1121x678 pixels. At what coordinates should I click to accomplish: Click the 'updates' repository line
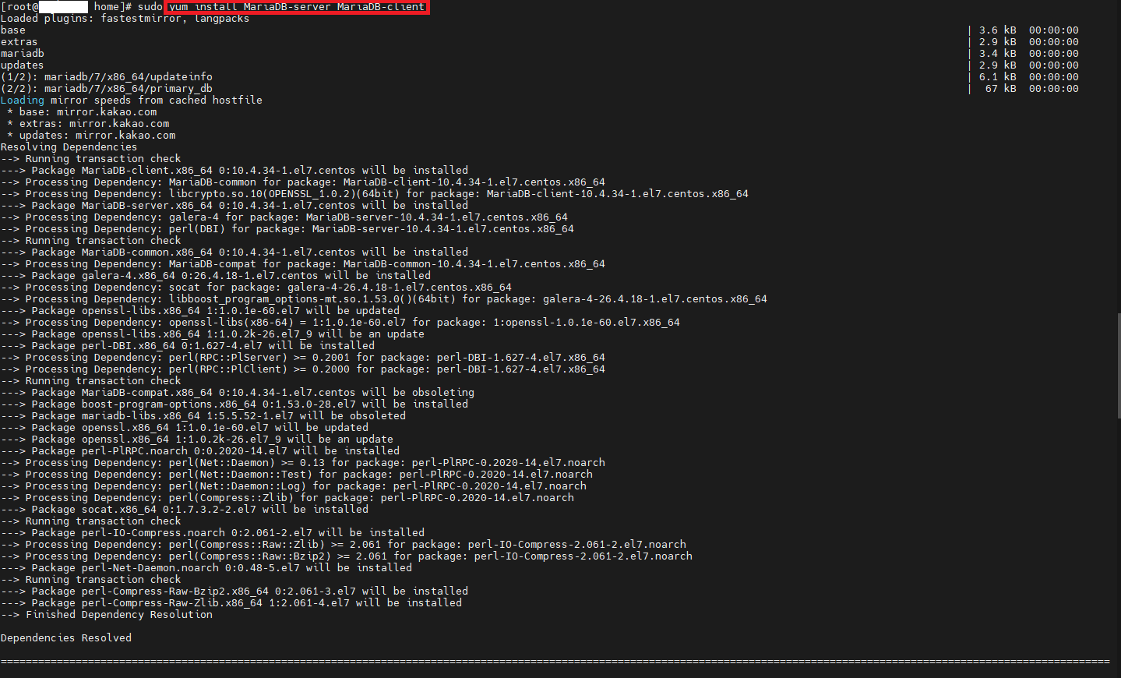click(23, 65)
